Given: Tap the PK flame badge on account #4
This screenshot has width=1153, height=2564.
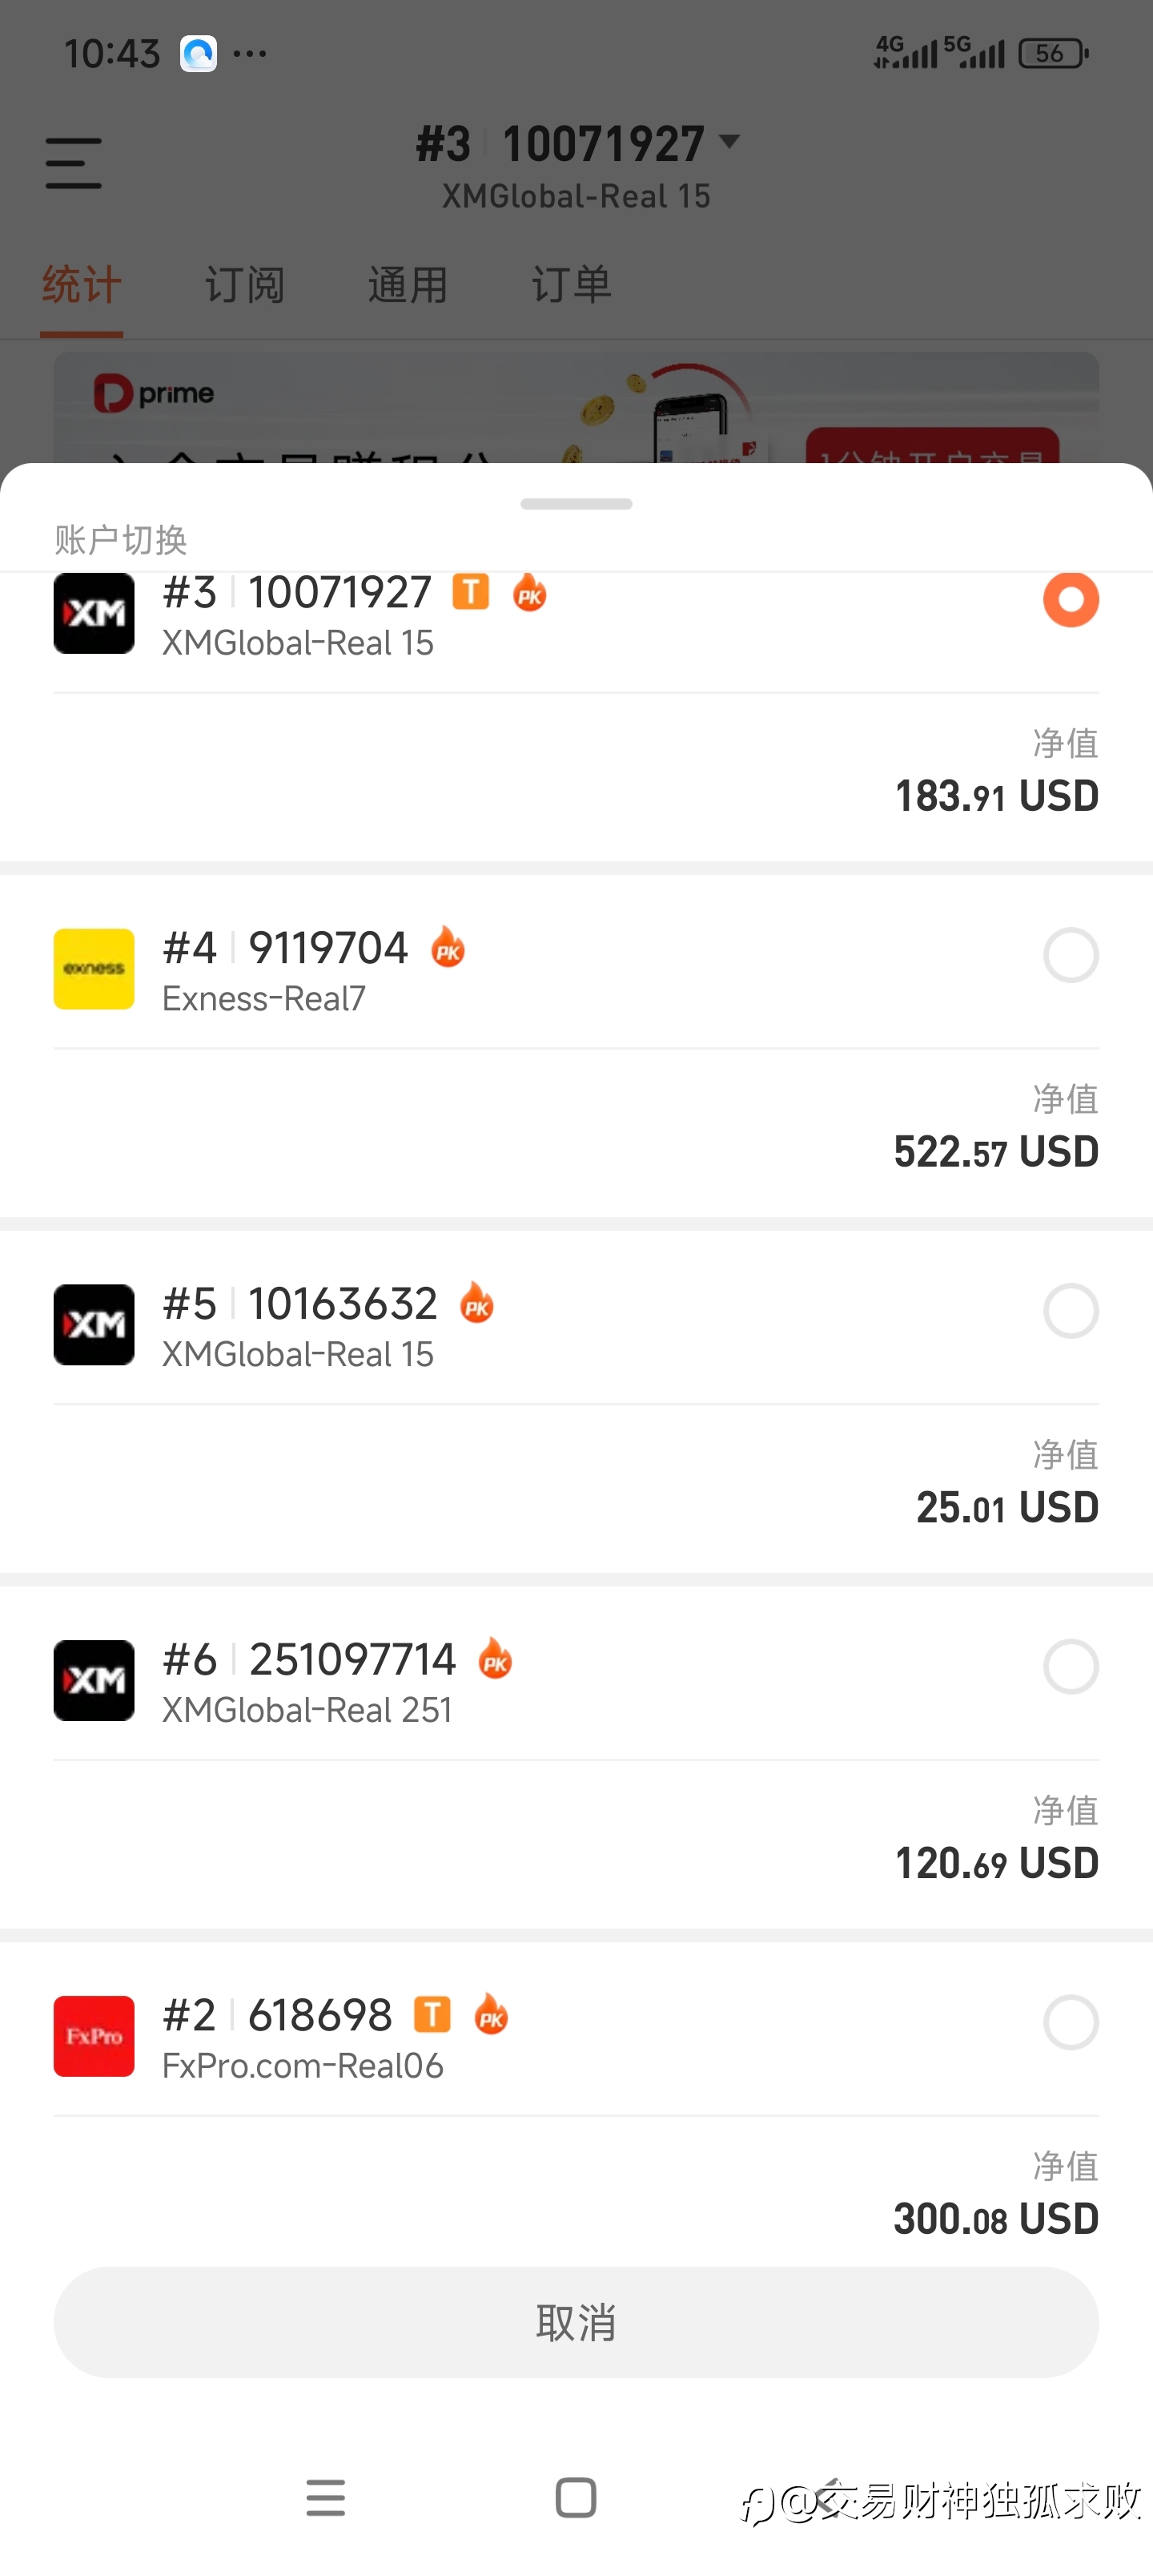Looking at the screenshot, I should pyautogui.click(x=448, y=948).
